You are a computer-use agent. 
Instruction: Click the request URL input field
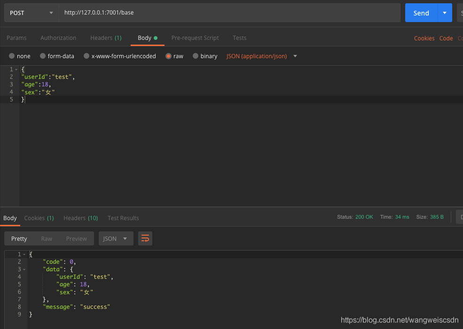pyautogui.click(x=229, y=13)
